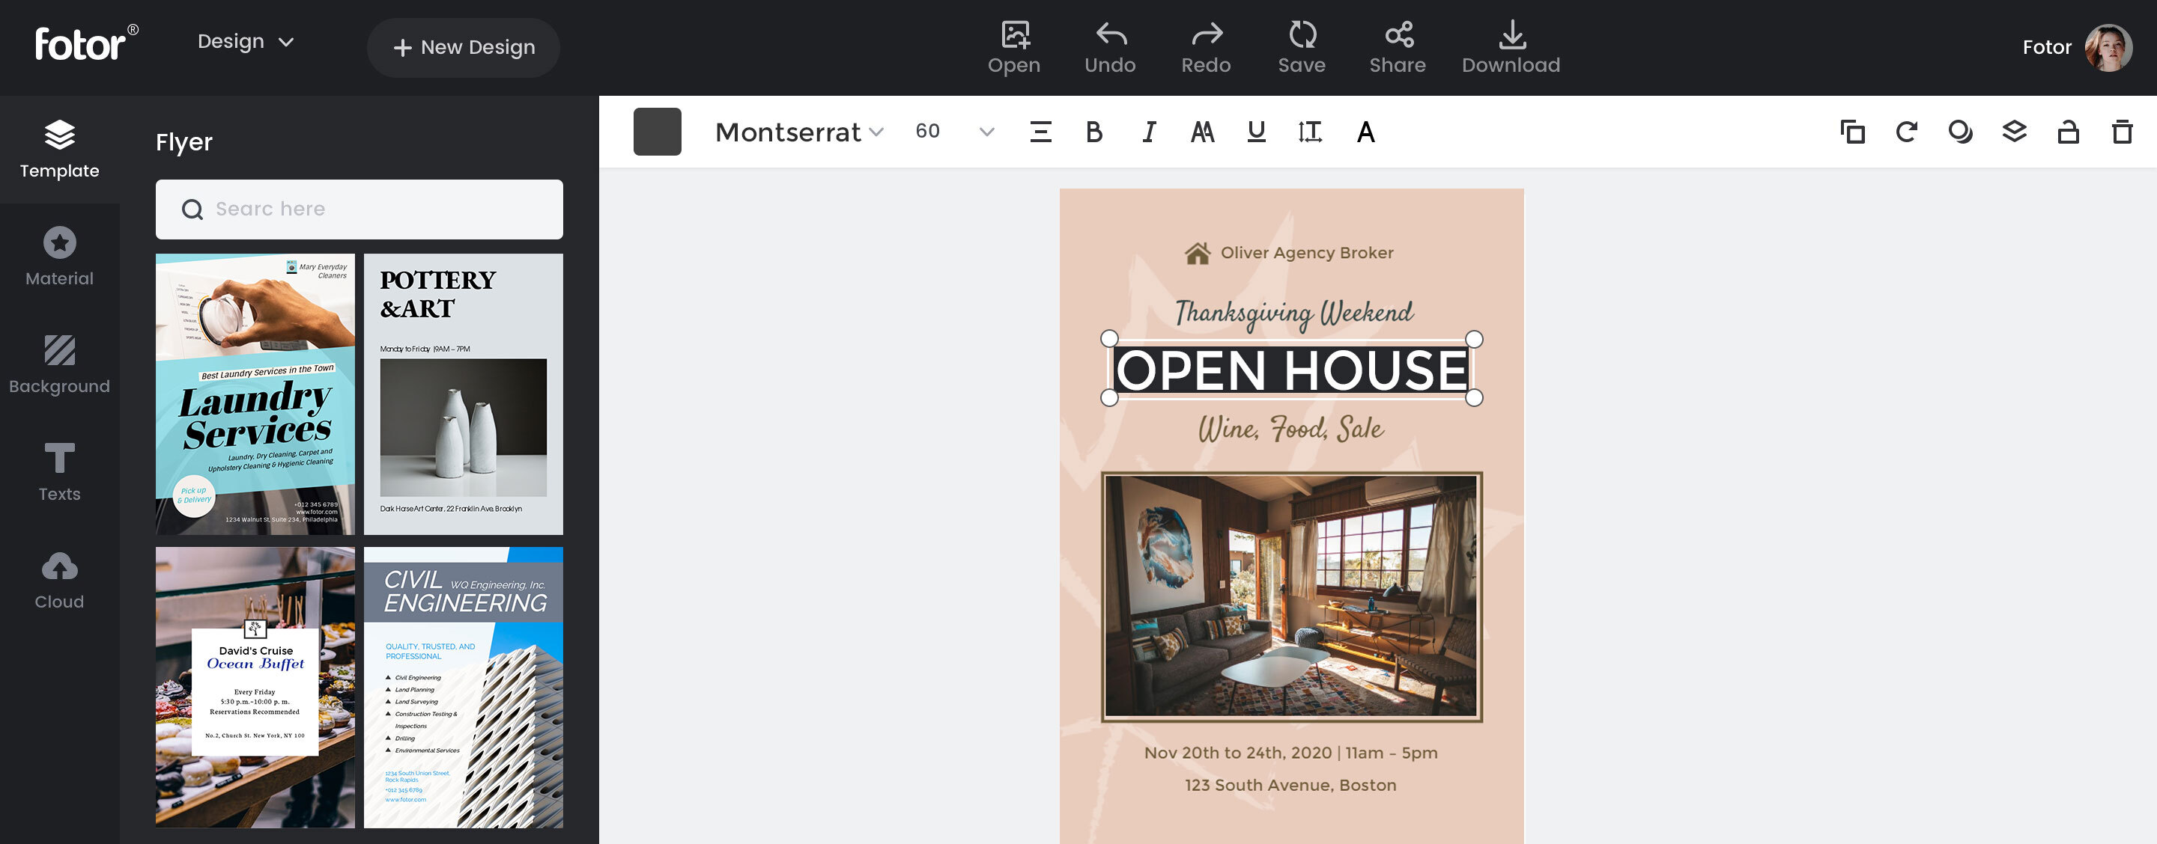Apply italic styling to OPEN HOUSE text
This screenshot has height=844, width=2157.
click(x=1148, y=132)
